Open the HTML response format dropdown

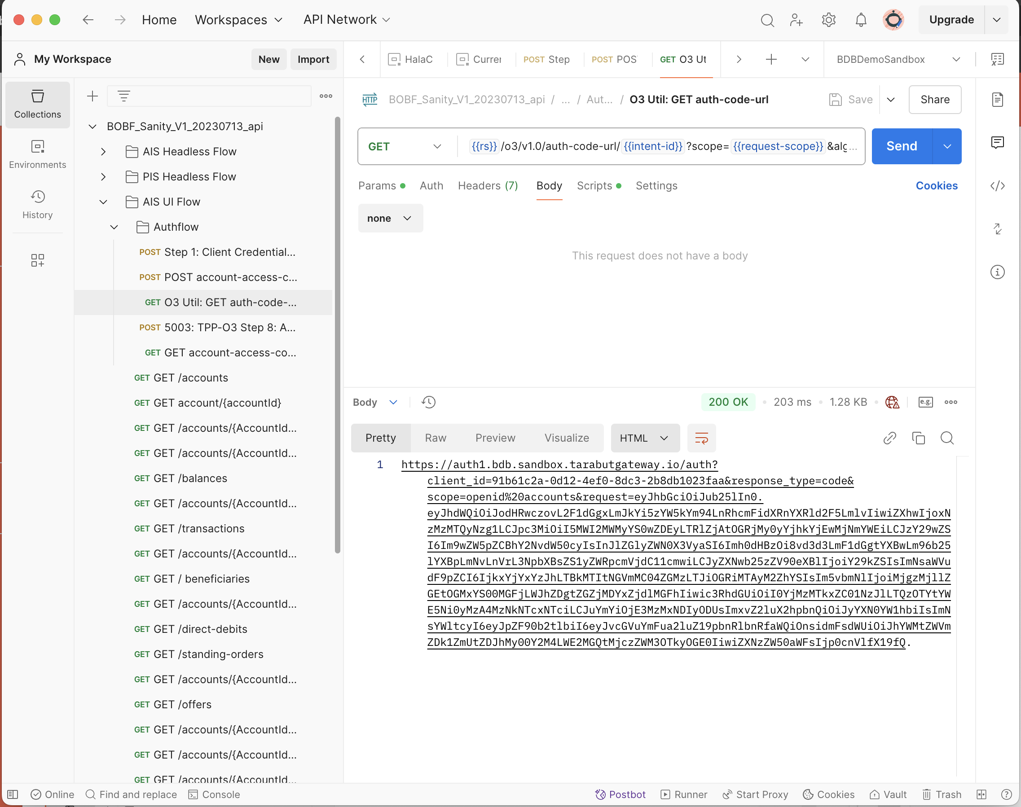645,438
